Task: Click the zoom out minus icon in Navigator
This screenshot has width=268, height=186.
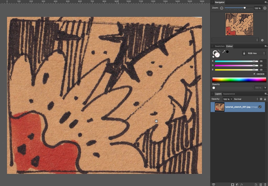Action: coord(222,8)
